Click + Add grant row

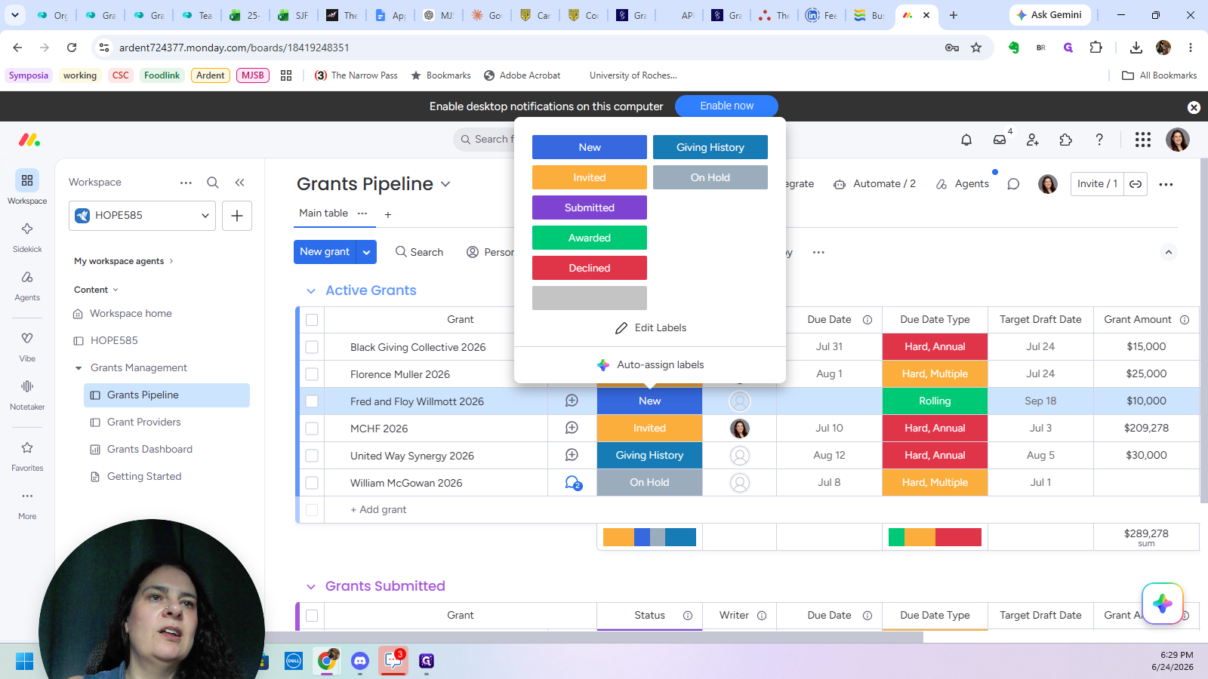[378, 510]
